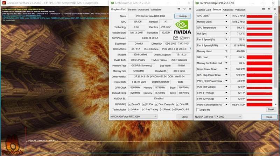
Task: Open the PWR_SRC Power Draw dropdown
Action: [226, 81]
